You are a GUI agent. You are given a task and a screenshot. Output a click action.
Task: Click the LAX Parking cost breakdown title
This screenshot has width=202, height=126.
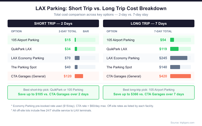(x=101, y=8)
